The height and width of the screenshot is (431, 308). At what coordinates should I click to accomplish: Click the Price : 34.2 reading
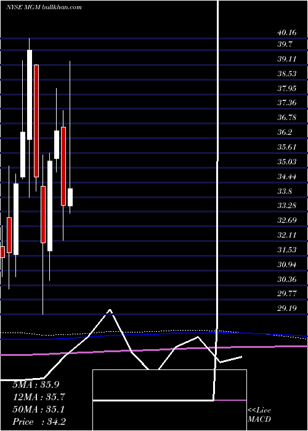point(39,422)
